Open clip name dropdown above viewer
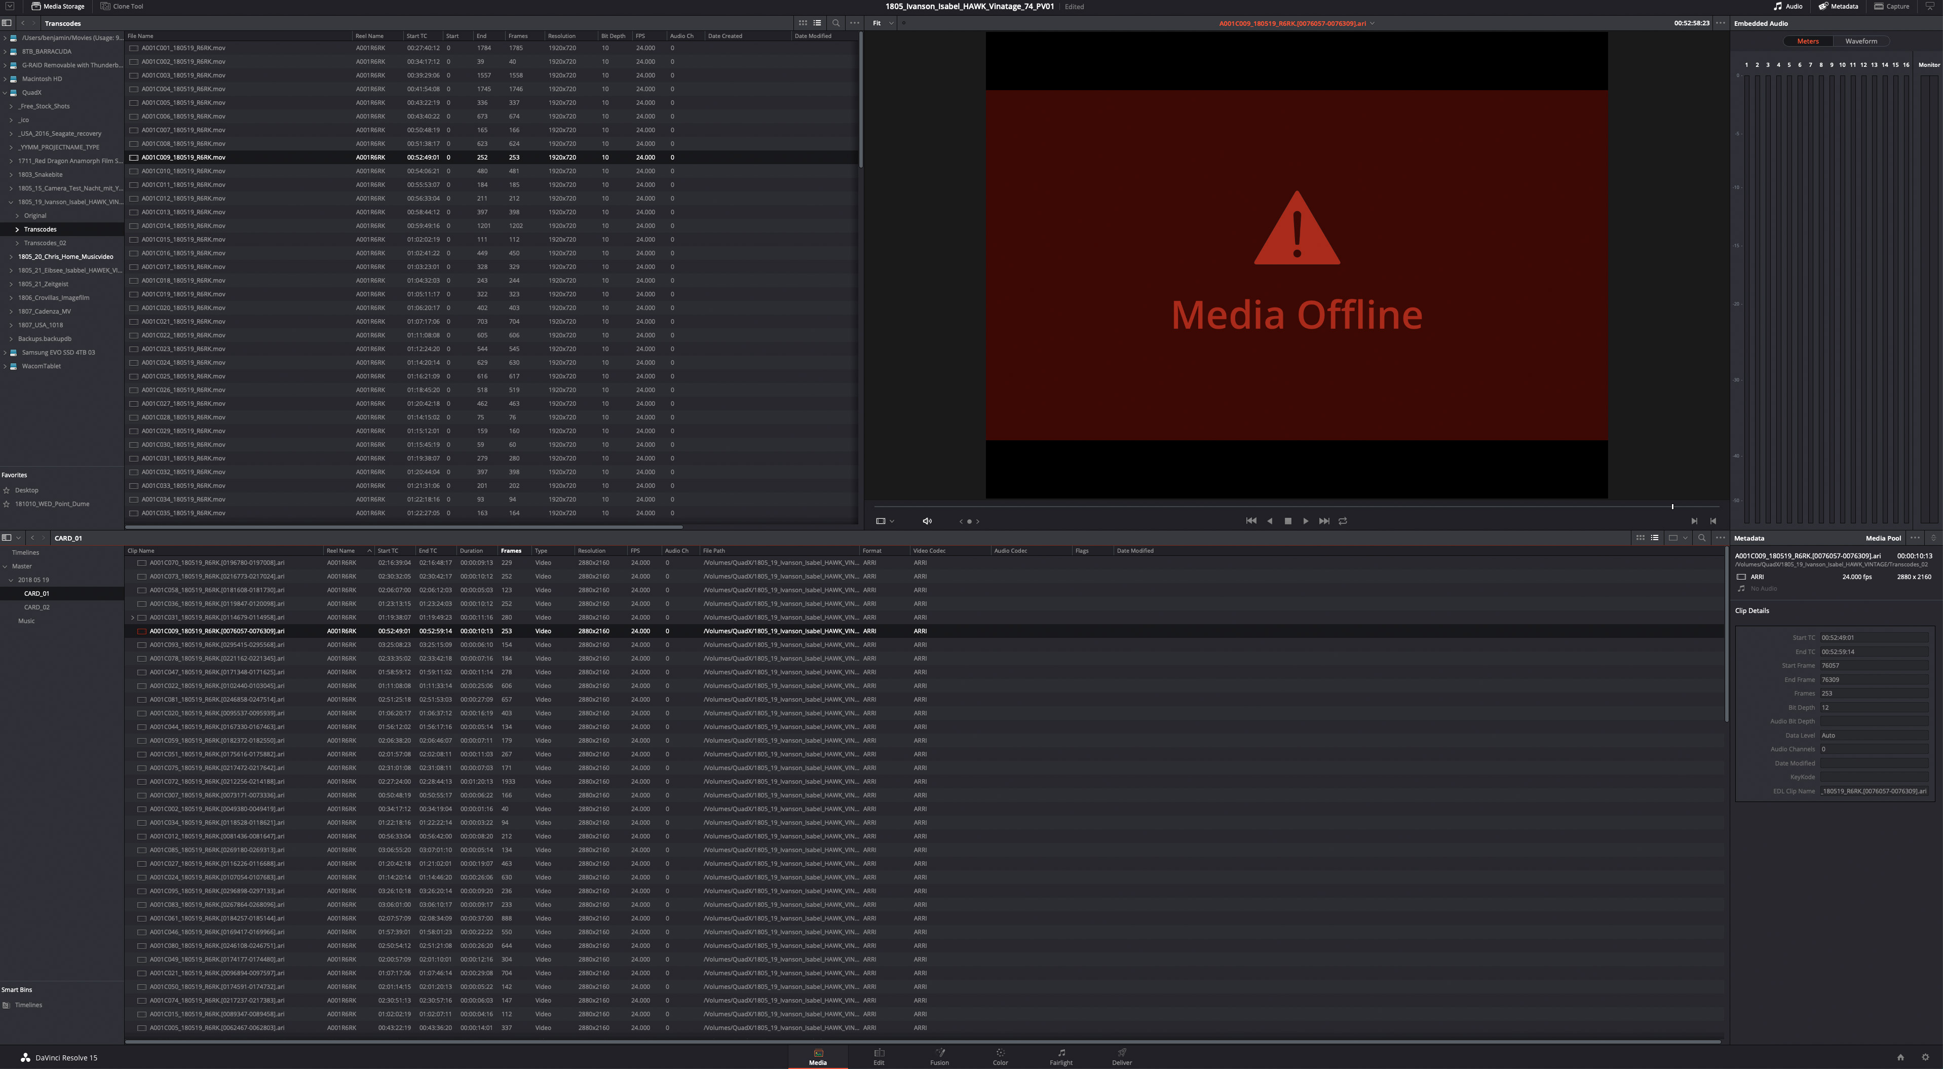Viewport: 1943px width, 1069px height. 1371,23
